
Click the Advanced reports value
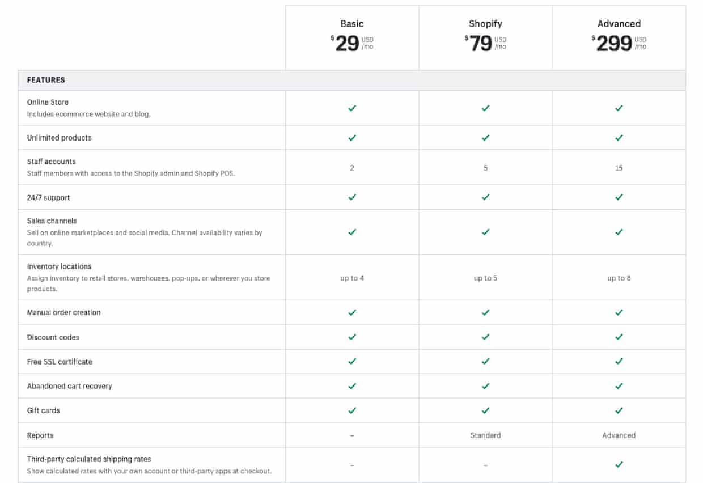(x=619, y=435)
